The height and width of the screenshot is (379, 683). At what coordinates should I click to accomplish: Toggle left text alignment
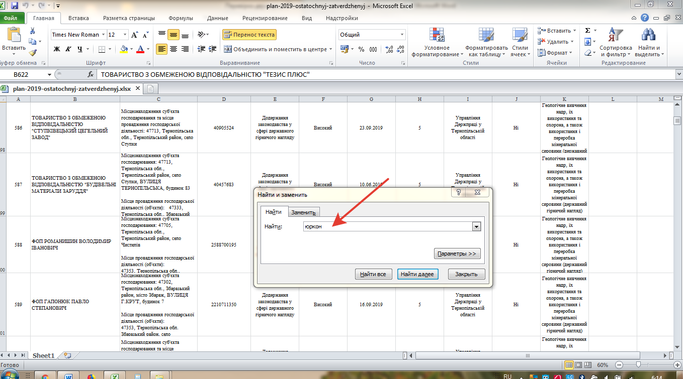pyautogui.click(x=162, y=49)
